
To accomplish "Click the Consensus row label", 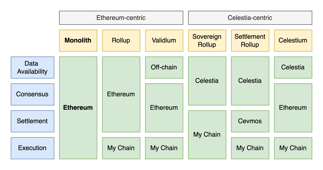I will (32, 94).
